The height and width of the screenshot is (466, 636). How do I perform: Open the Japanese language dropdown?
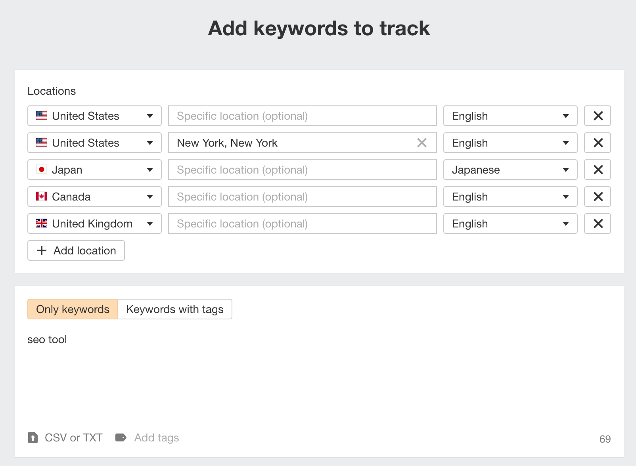click(x=510, y=170)
